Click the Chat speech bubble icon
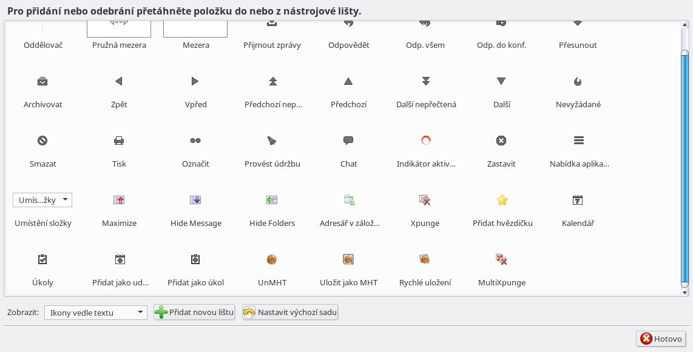 [348, 141]
